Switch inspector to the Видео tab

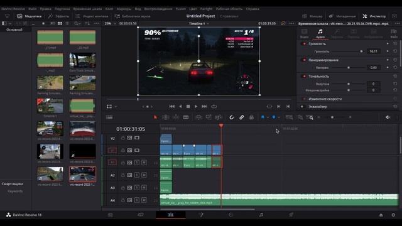(x=304, y=33)
